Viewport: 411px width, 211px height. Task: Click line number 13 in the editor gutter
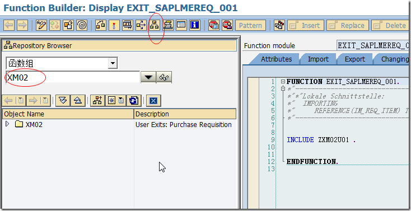coord(271,169)
